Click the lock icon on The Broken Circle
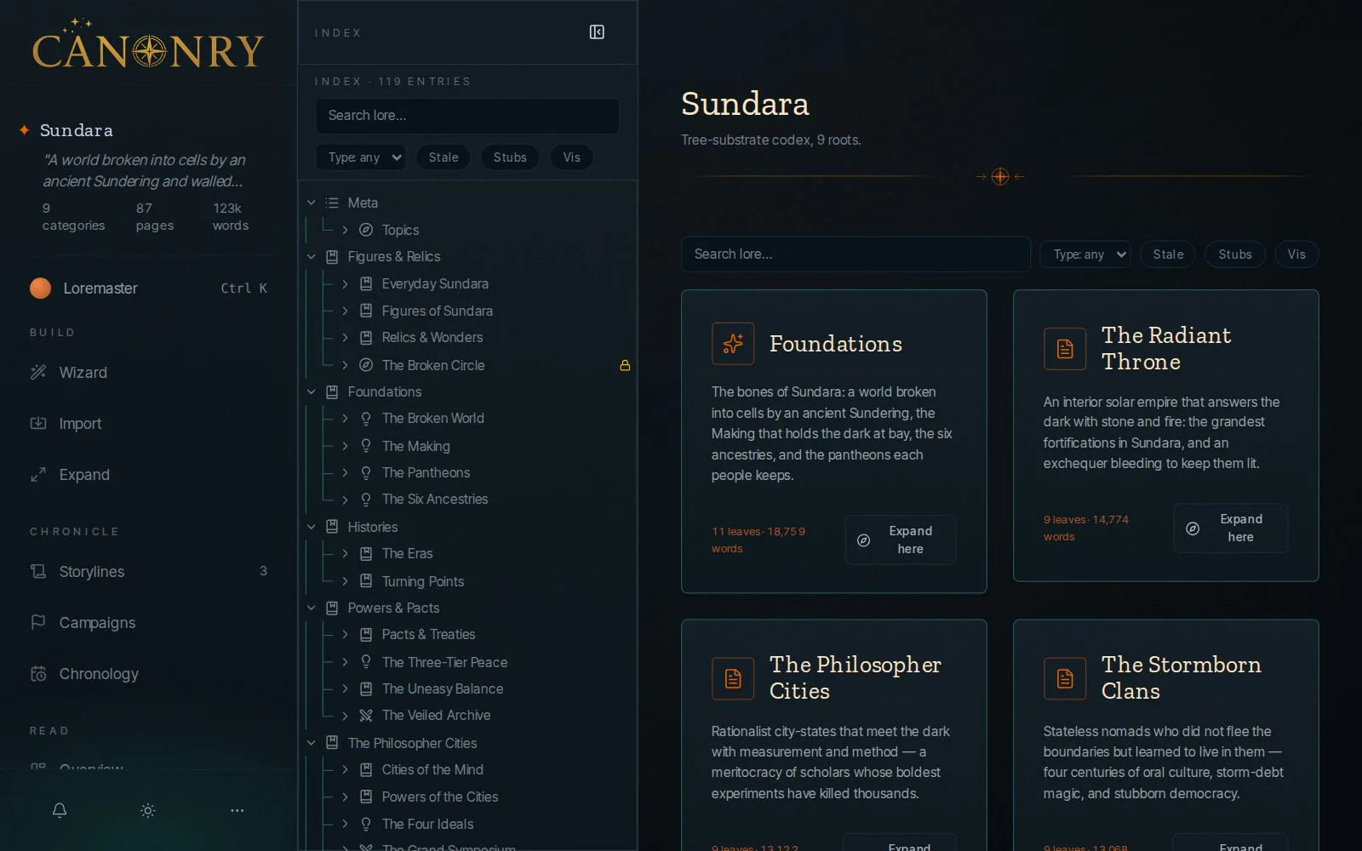This screenshot has height=851, width=1362. coord(625,365)
